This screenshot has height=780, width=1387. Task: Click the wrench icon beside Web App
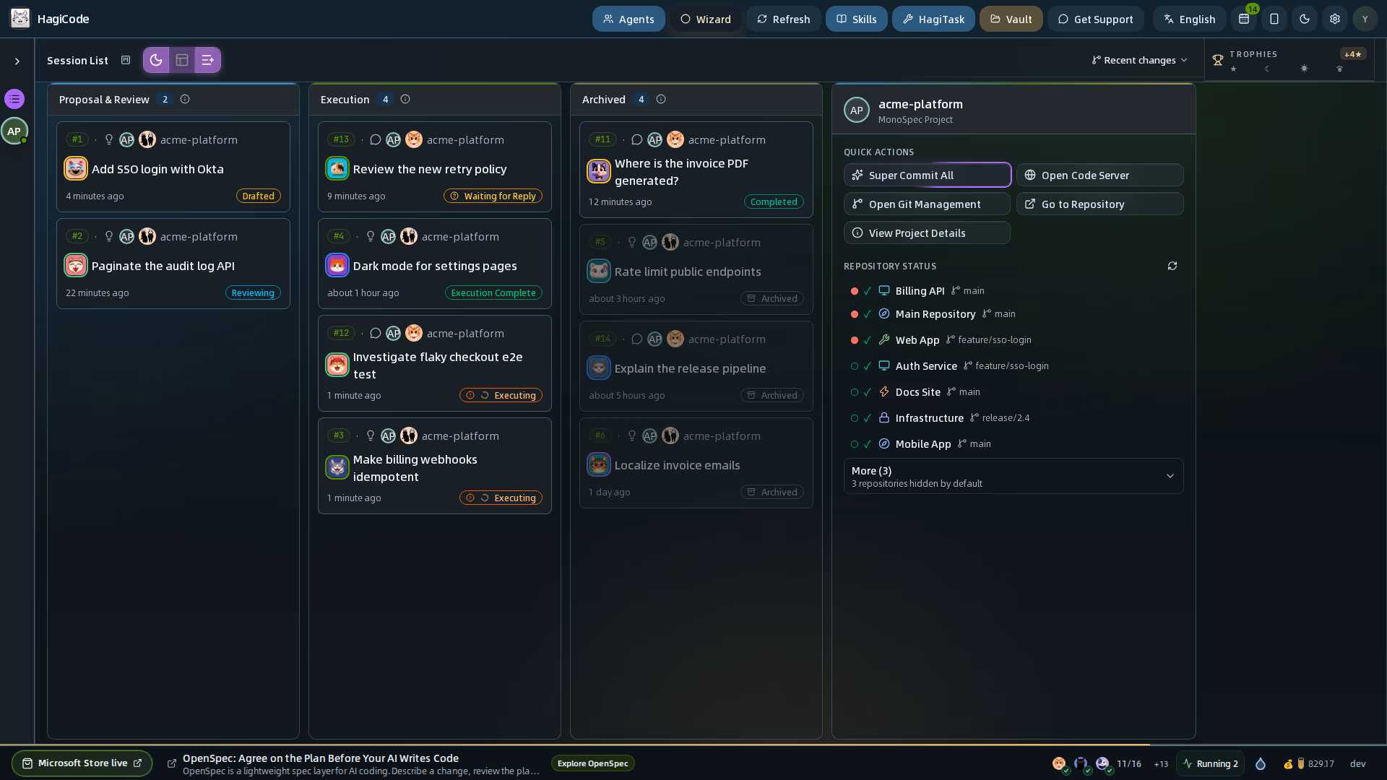883,339
